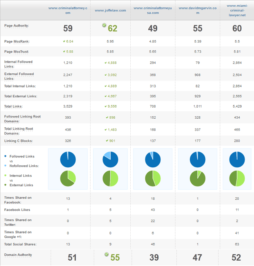Open the www.davidmgarvin.com column link

(x=197, y=10)
